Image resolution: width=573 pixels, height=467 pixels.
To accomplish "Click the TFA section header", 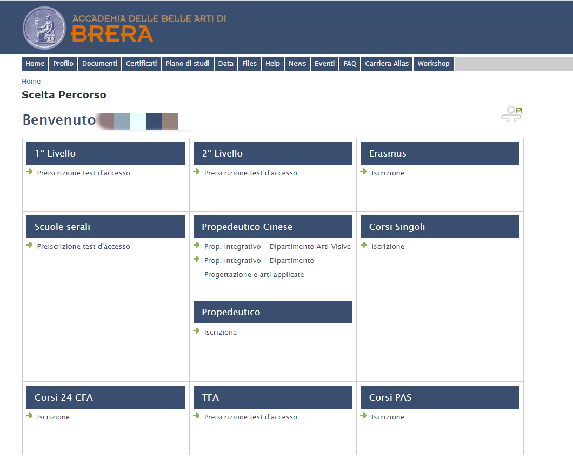I will coord(273,397).
